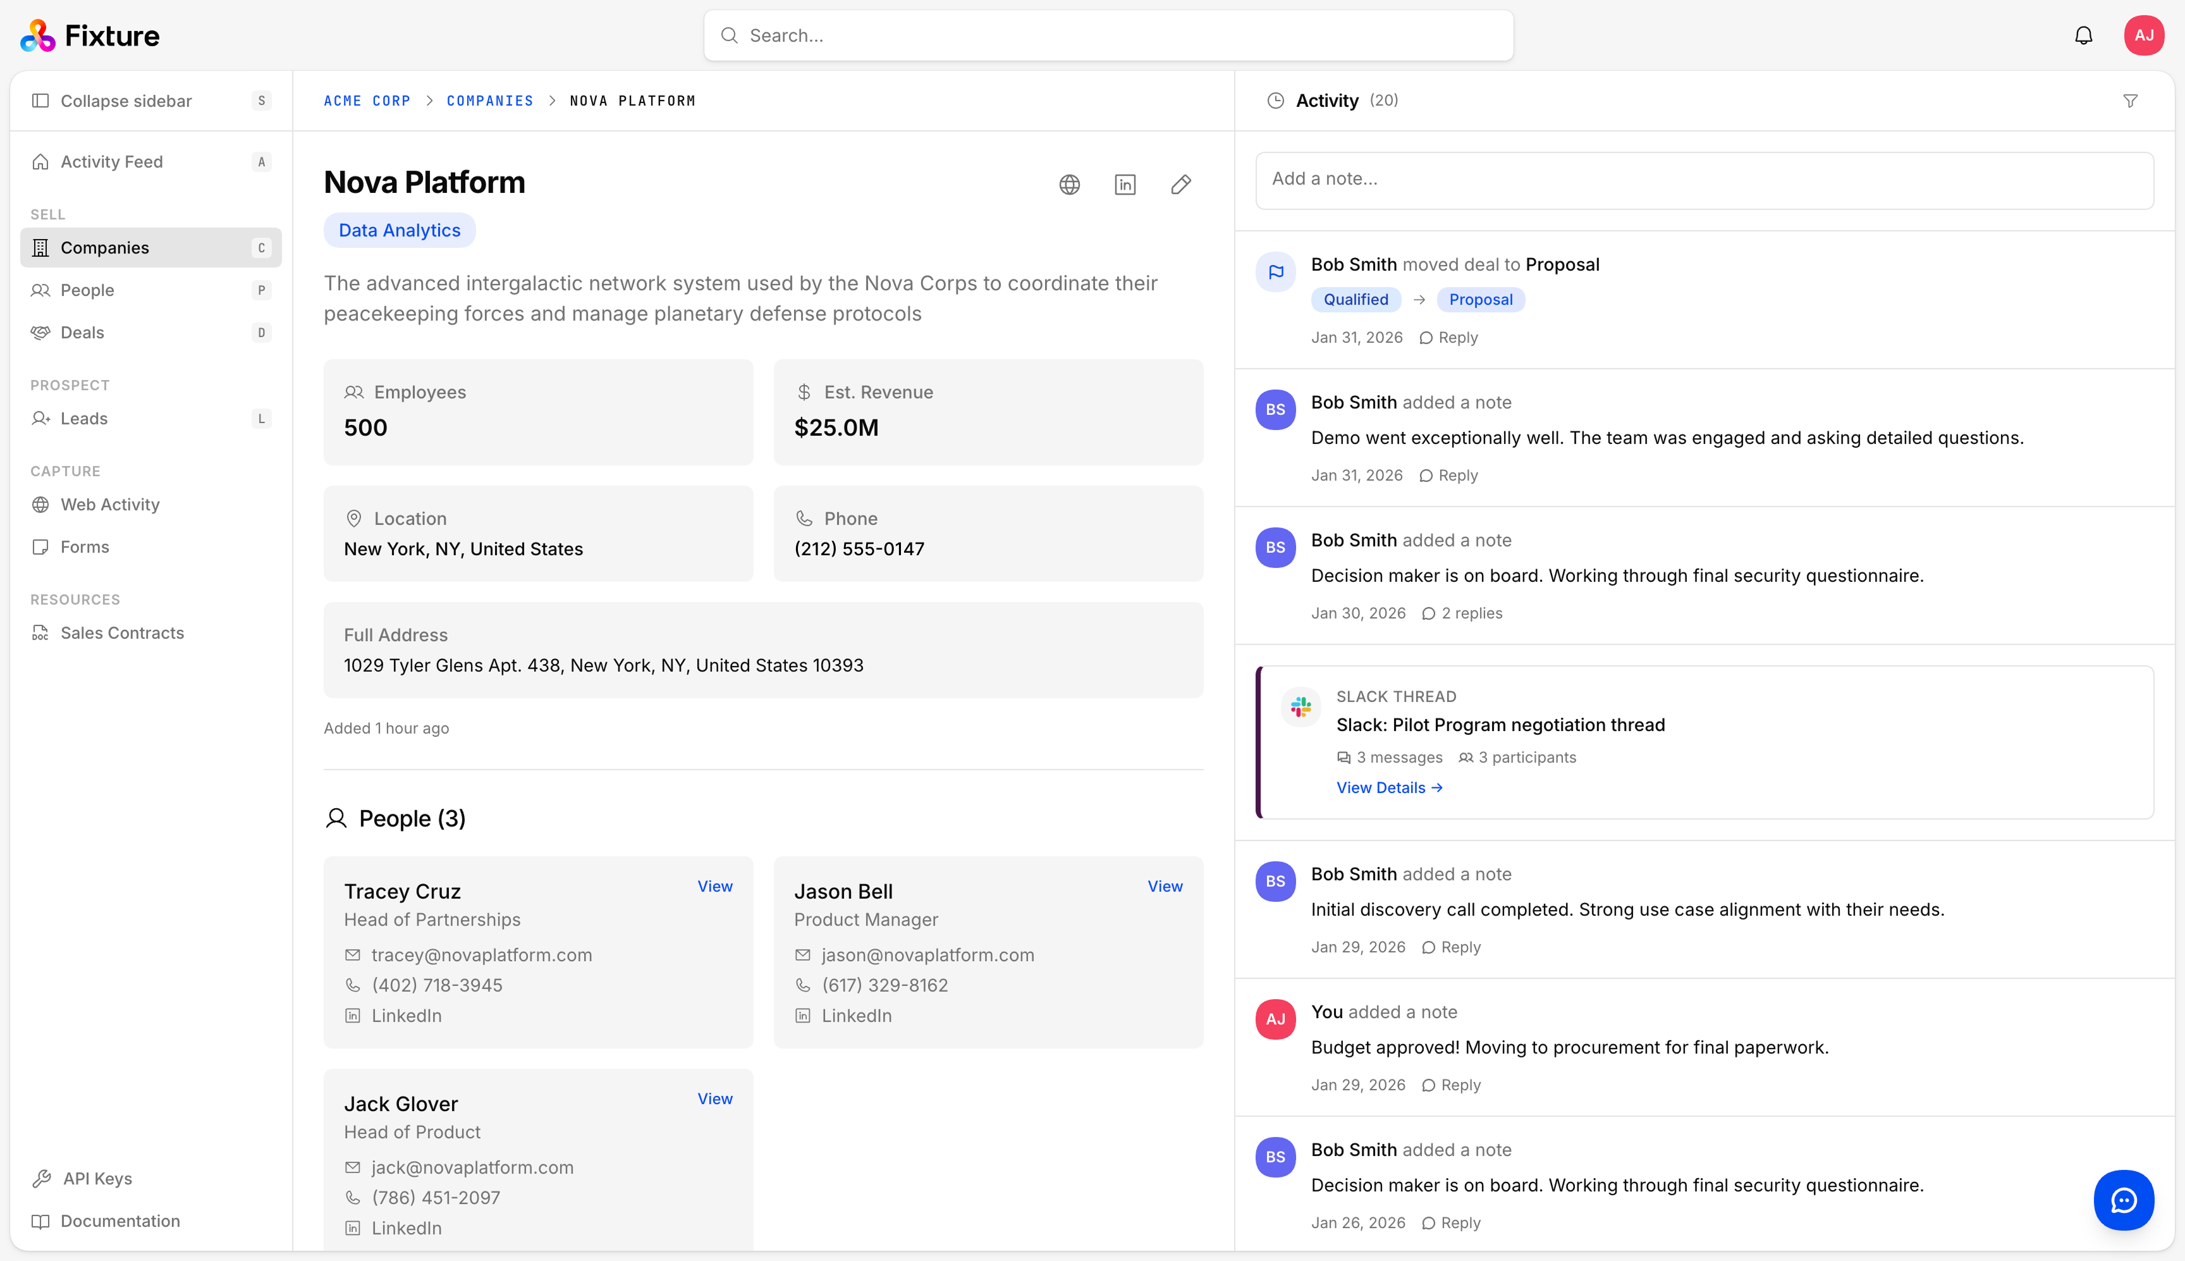Click the Add a note field
This screenshot has height=1261, width=2185.
click(1703, 180)
